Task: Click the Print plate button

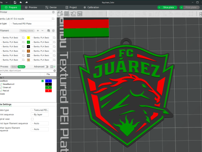Action: point(191,8)
